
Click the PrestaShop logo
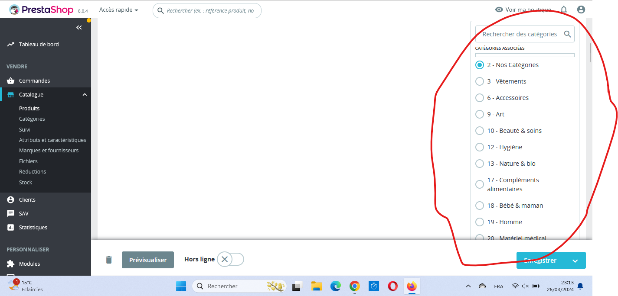pyautogui.click(x=41, y=10)
